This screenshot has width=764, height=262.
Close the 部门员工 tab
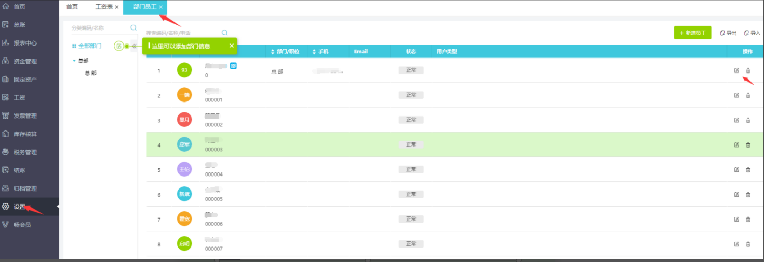tap(161, 7)
